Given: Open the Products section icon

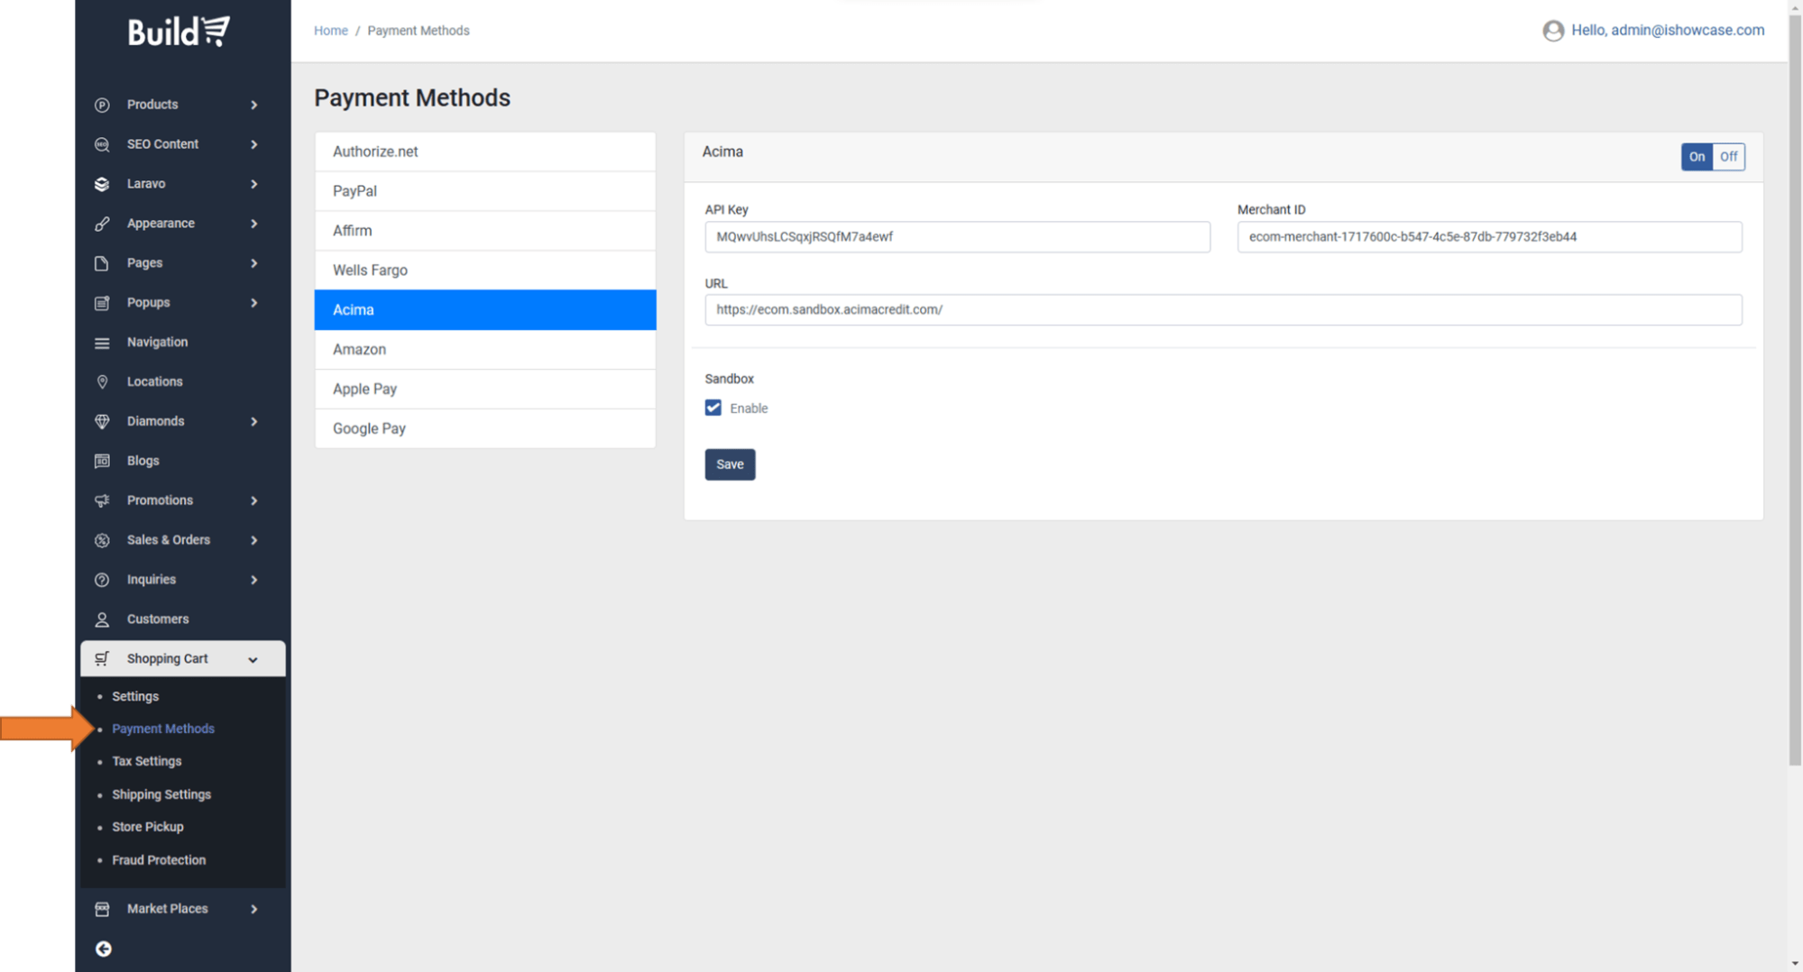Looking at the screenshot, I should (x=102, y=105).
